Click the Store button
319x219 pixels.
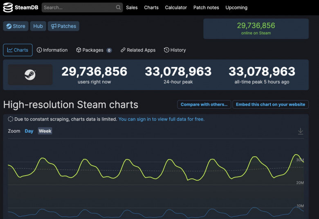point(16,26)
